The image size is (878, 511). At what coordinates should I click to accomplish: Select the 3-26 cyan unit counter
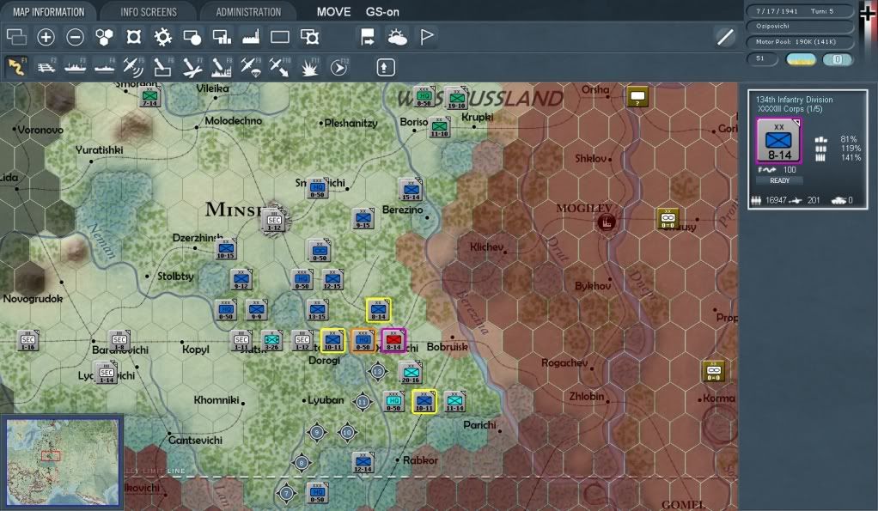(271, 340)
